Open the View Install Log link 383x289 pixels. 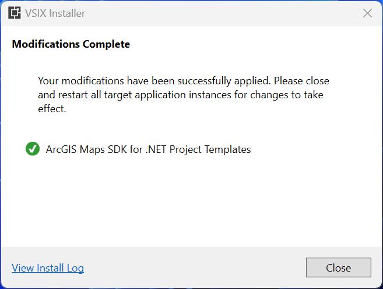click(48, 268)
